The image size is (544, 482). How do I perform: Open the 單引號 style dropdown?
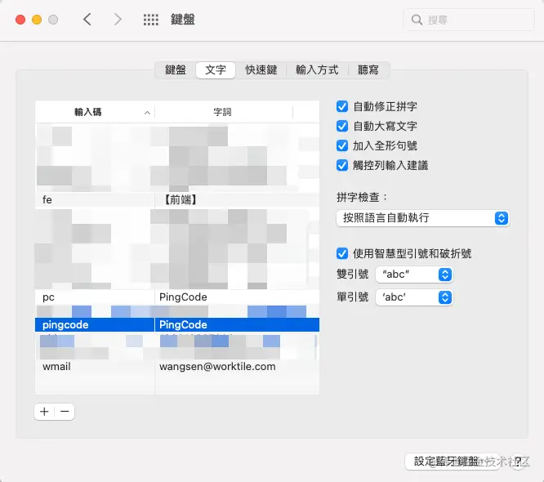point(414,297)
